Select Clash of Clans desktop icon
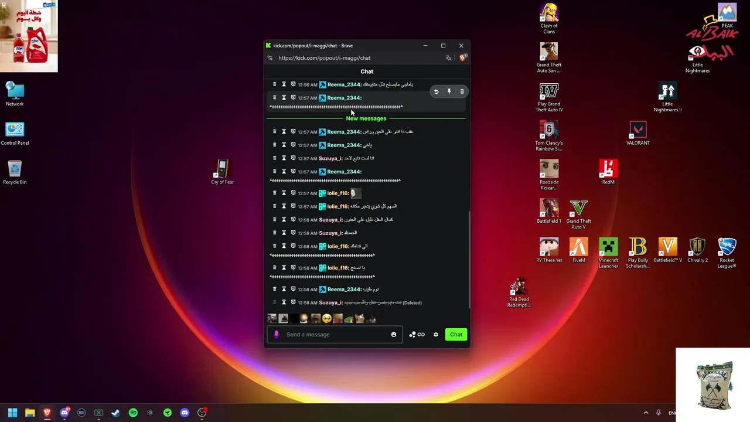750x422 pixels. (x=549, y=18)
